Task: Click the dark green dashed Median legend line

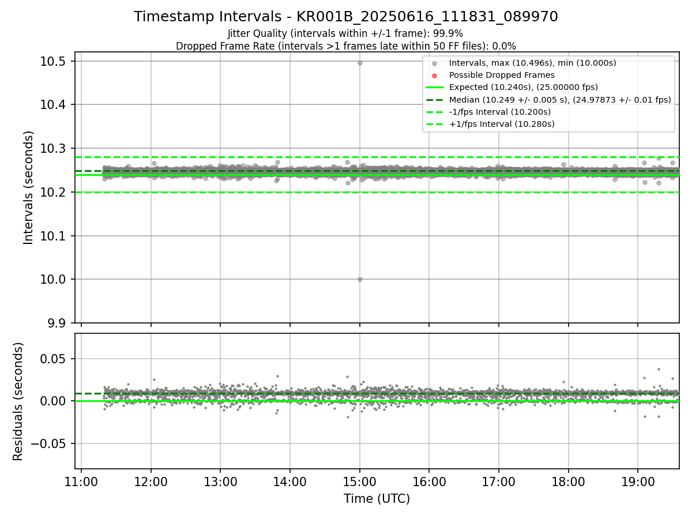Action: click(435, 100)
